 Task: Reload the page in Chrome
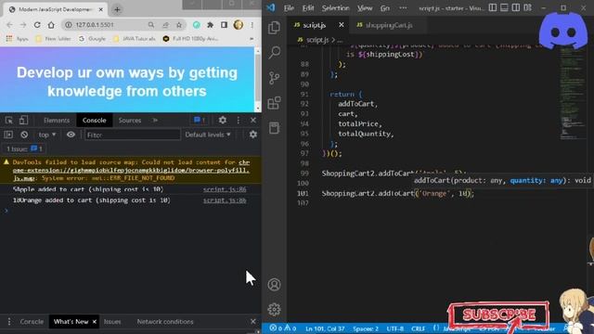(37, 25)
